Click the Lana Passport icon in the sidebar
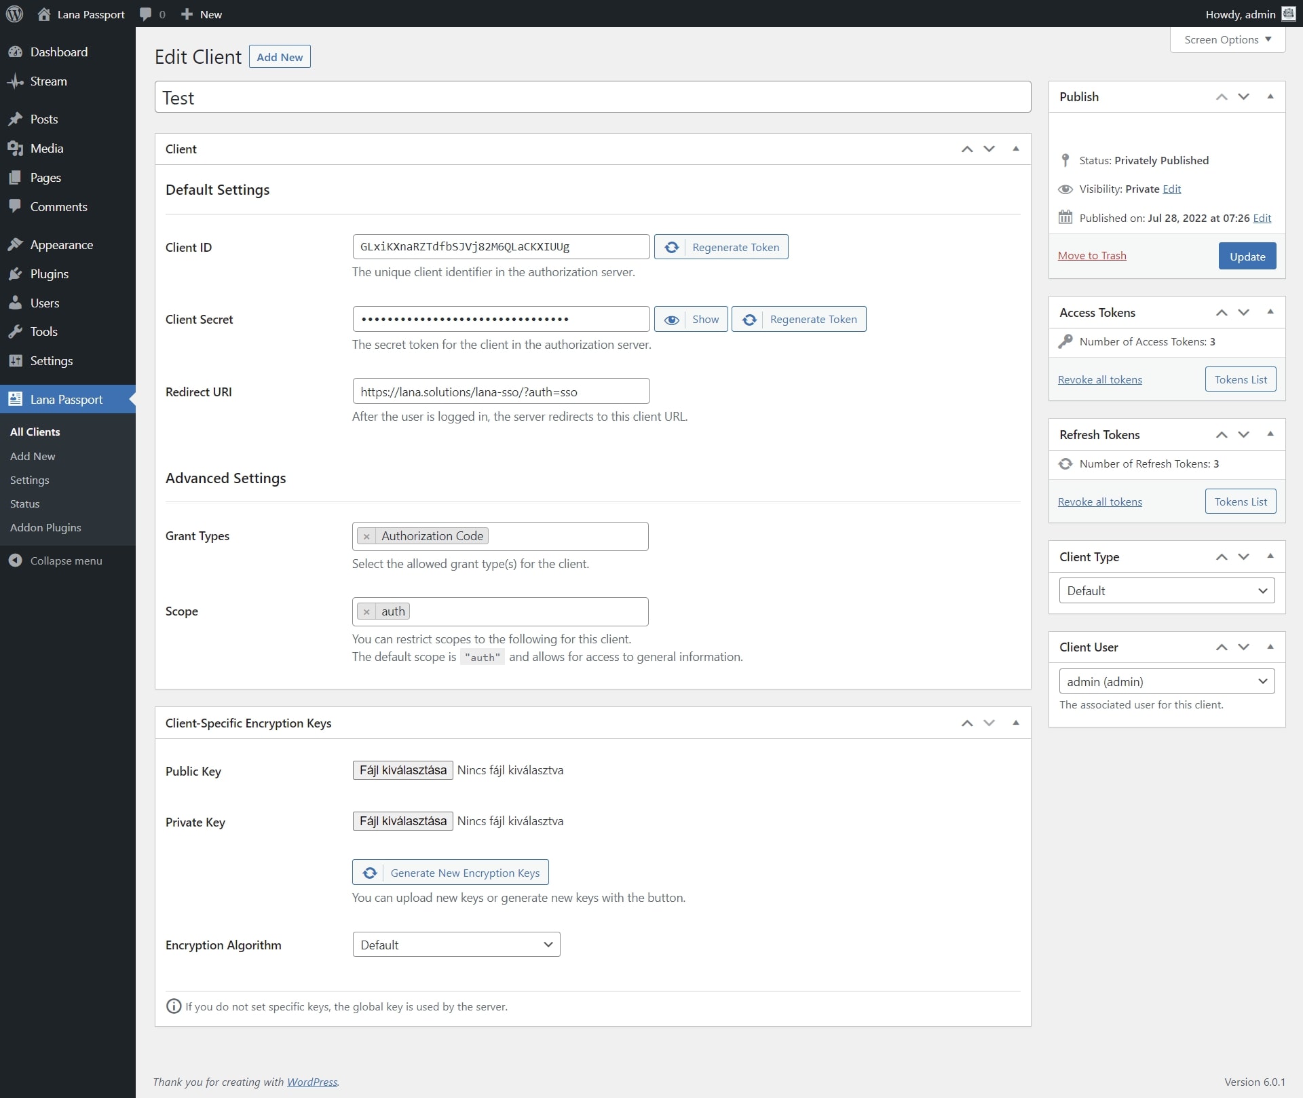1303x1098 pixels. pyautogui.click(x=16, y=399)
